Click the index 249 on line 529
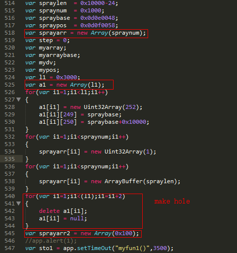 [68, 114]
